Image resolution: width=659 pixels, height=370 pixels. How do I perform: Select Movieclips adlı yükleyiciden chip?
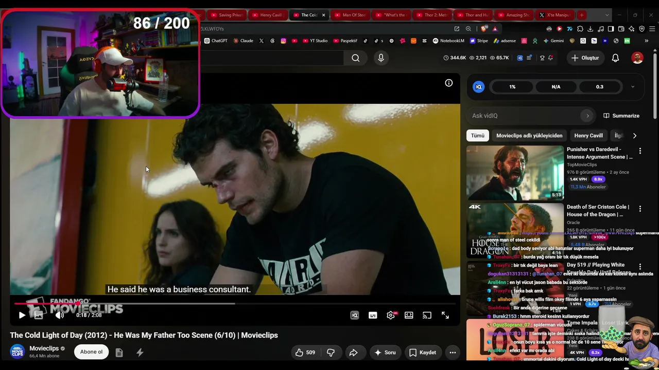(529, 136)
